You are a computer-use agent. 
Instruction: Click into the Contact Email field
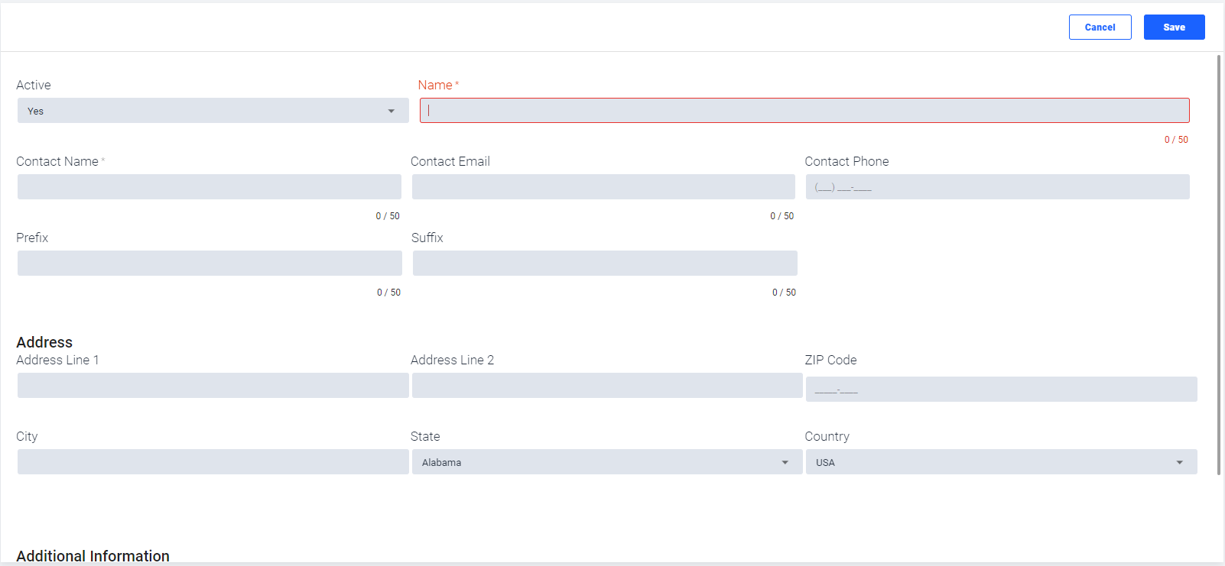[x=603, y=187]
